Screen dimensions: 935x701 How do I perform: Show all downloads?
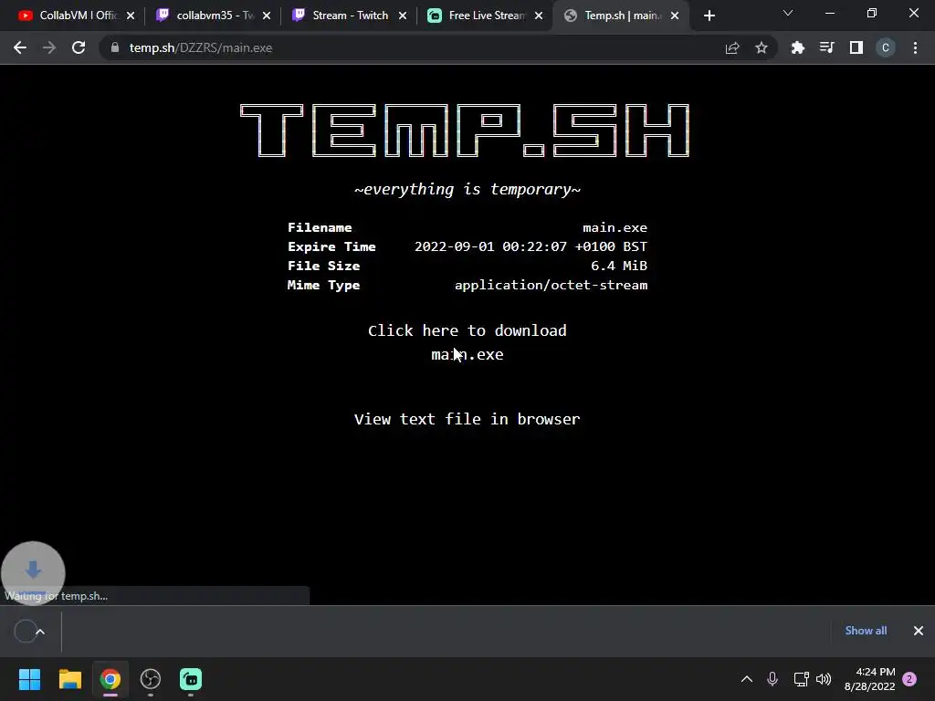click(866, 631)
